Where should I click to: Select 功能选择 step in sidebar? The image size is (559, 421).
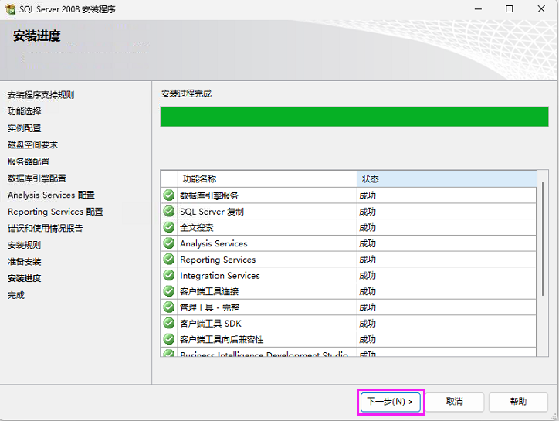(x=25, y=111)
